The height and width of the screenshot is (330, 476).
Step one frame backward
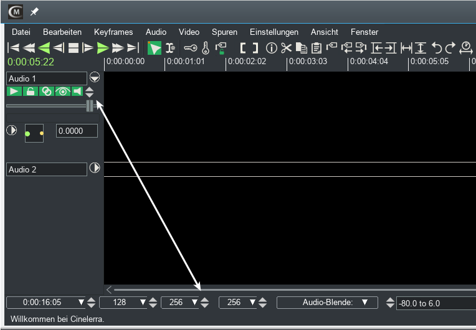[59, 48]
